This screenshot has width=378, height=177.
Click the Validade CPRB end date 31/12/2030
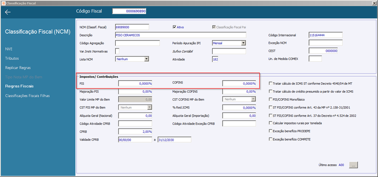click(x=174, y=139)
